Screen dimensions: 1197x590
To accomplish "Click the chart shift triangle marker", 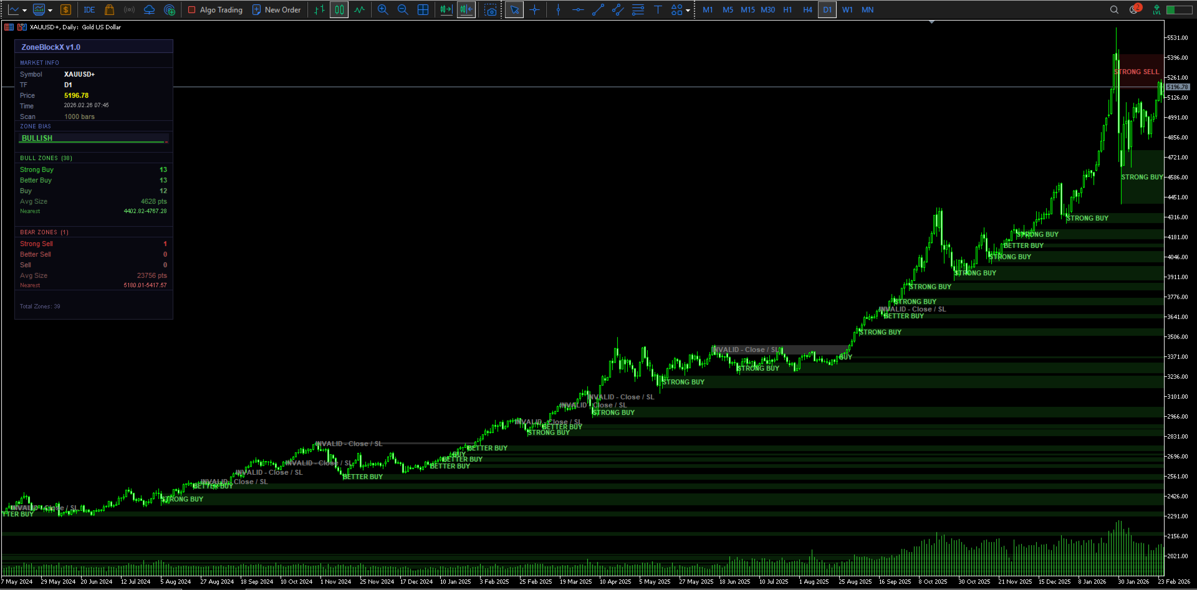I will [x=931, y=22].
